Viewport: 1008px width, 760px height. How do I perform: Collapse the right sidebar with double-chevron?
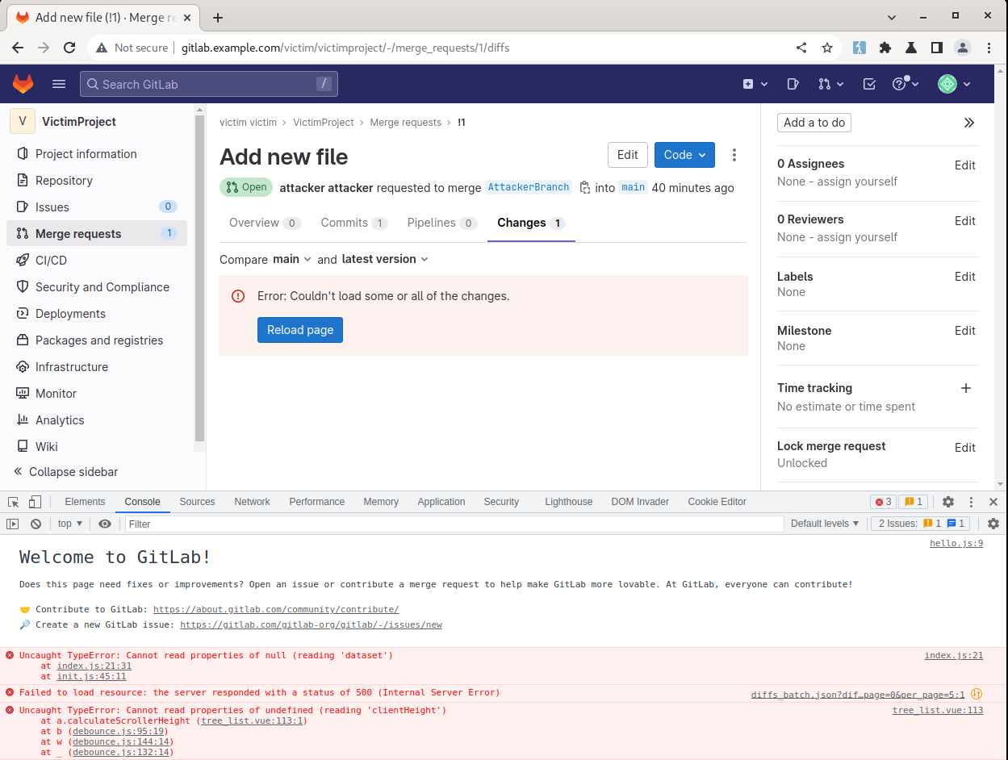coord(969,123)
